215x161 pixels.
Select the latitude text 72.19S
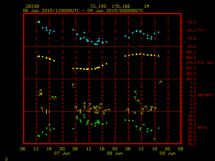[x=98, y=6]
